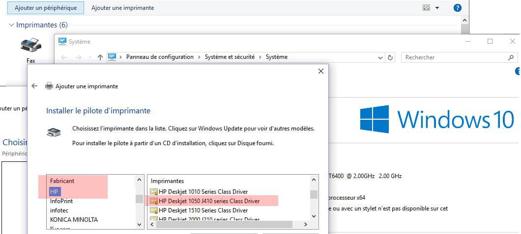Maximize the Système window
Screen dimensions: 521x234
490,41
